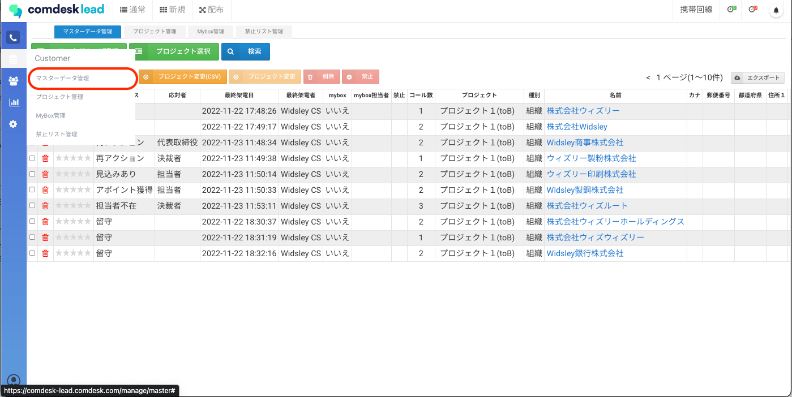Click trash icon for 18:32:16 row
The image size is (792, 397).
click(x=45, y=253)
